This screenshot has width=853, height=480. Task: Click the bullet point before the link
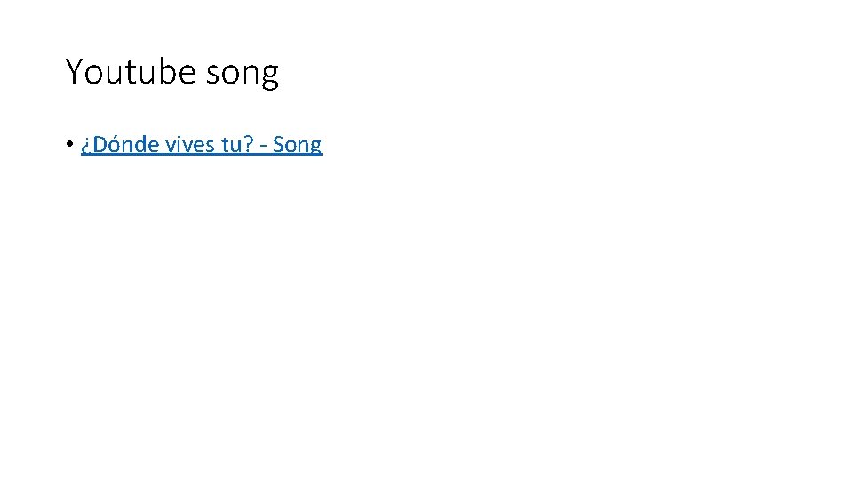[68, 145]
